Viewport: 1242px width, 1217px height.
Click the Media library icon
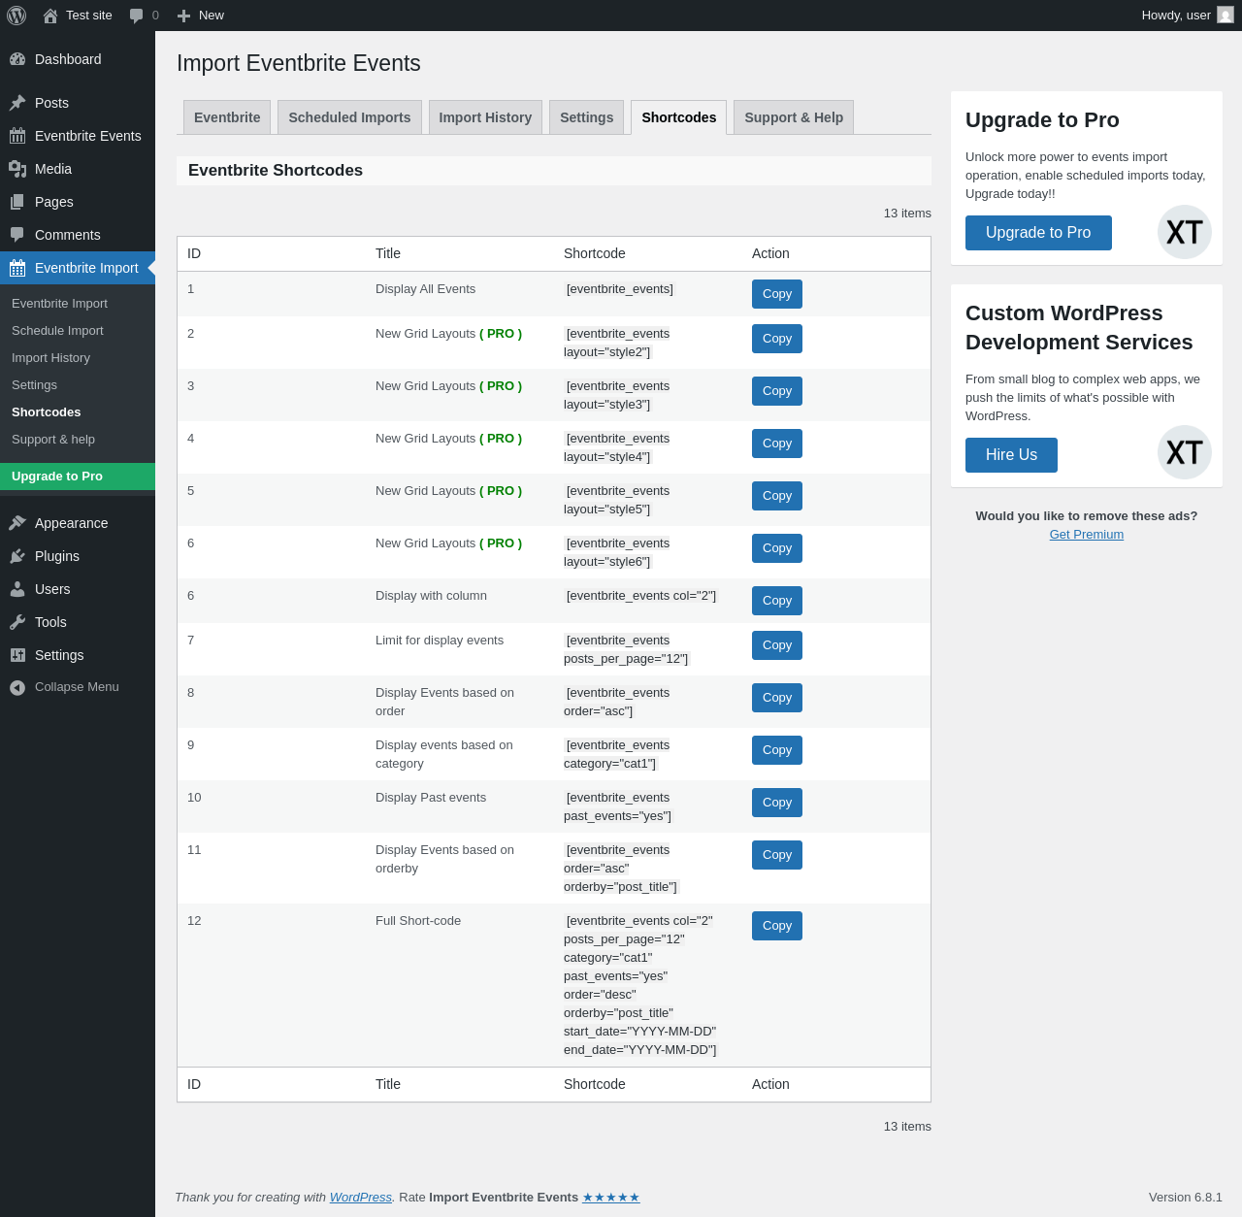tap(17, 169)
